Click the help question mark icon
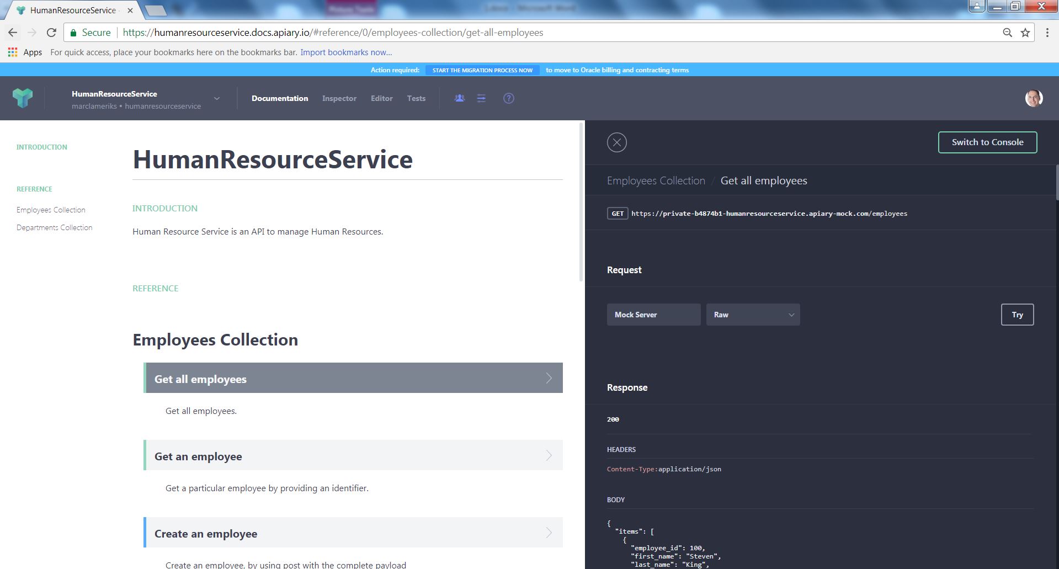The image size is (1059, 569). (x=508, y=98)
